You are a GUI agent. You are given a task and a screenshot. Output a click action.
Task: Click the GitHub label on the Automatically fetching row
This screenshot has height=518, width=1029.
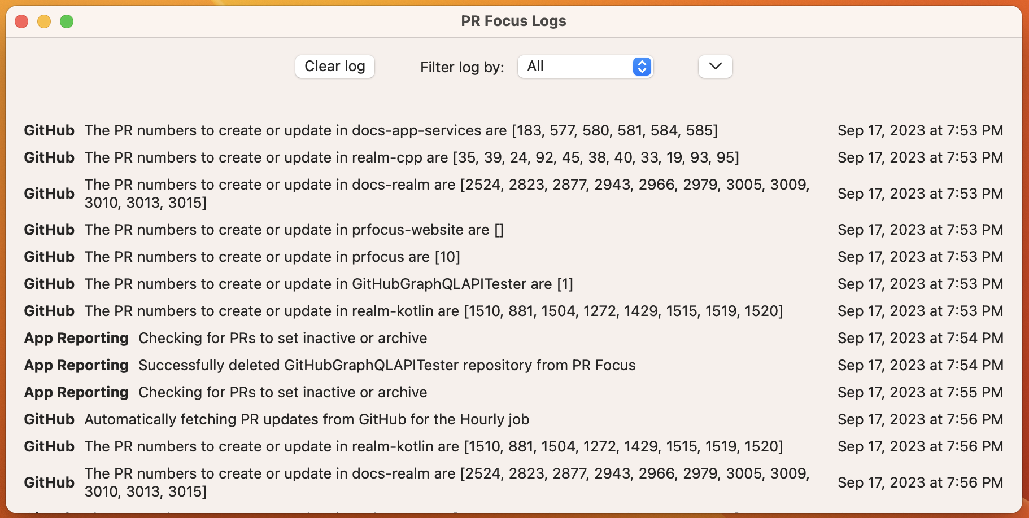(x=49, y=419)
